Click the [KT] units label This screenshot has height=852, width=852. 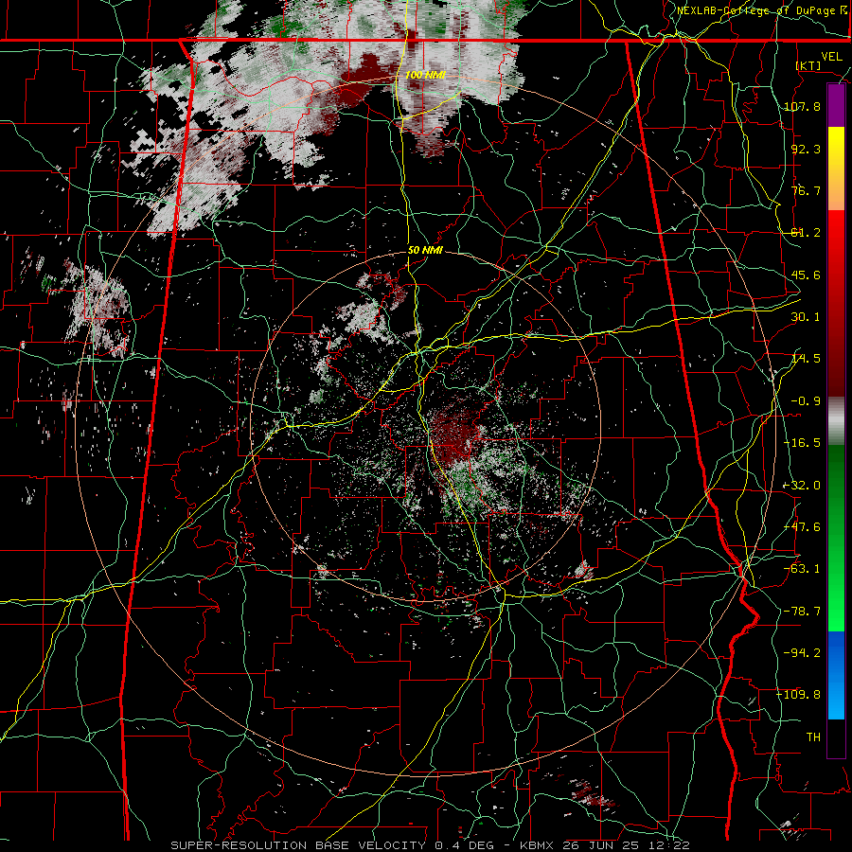(x=808, y=65)
